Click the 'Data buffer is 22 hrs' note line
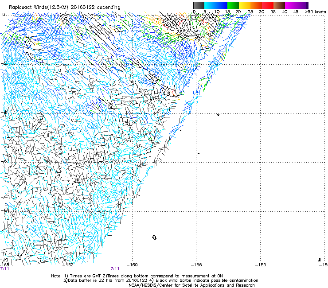The width and height of the screenshot is (328, 288). point(160,280)
